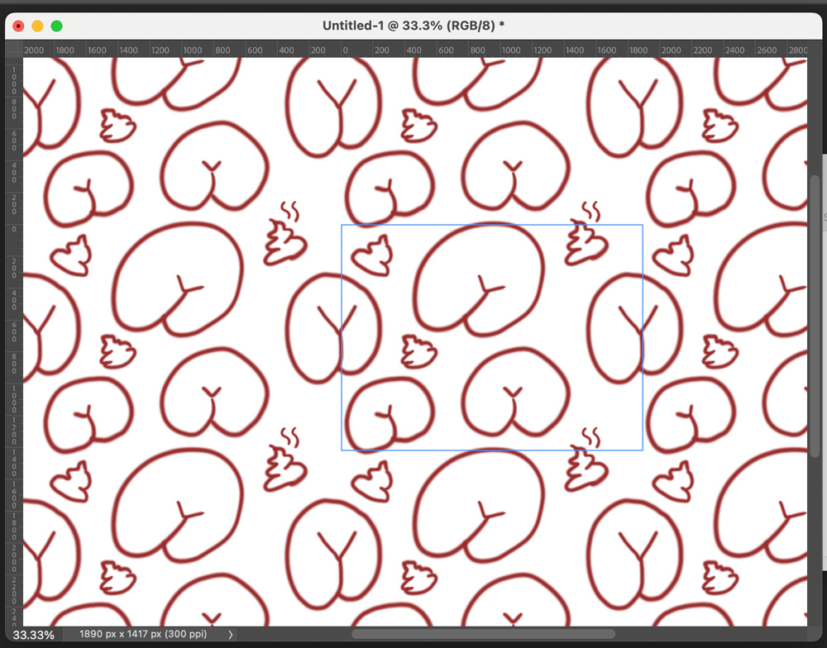Click the Untitled-1 @ 33.3% title bar
This screenshot has width=827, height=648.
click(413, 26)
